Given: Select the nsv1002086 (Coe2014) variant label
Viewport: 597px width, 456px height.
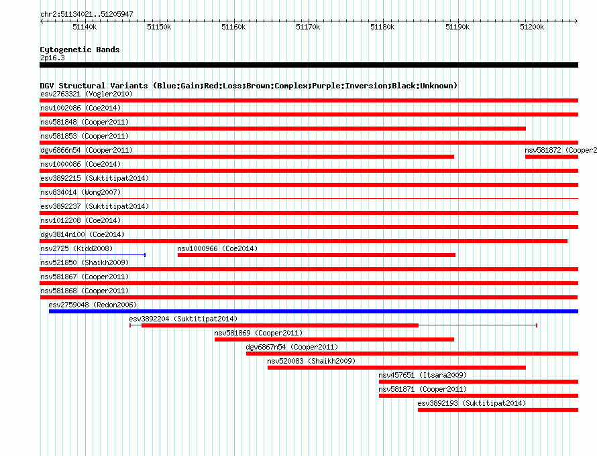Looking at the screenshot, I should pos(80,108).
